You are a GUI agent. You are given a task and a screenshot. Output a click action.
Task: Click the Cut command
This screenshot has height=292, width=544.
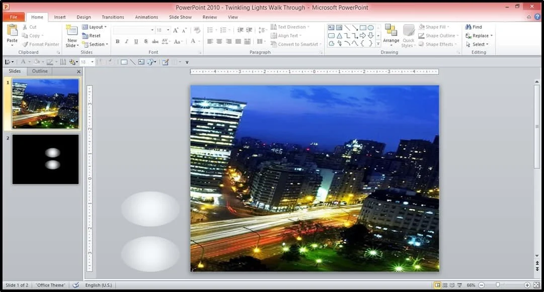click(30, 27)
